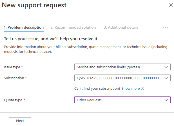
Task: Switch to the Recommended solution tab
Action: pos(73,27)
